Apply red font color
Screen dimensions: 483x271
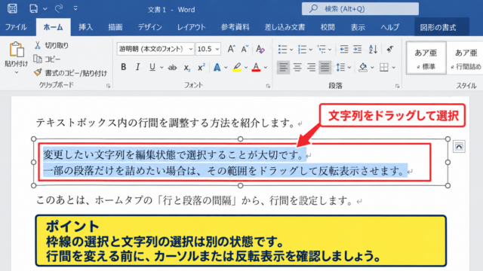(x=257, y=67)
